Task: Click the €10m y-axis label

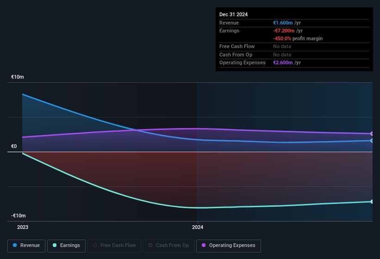Action: click(18, 77)
